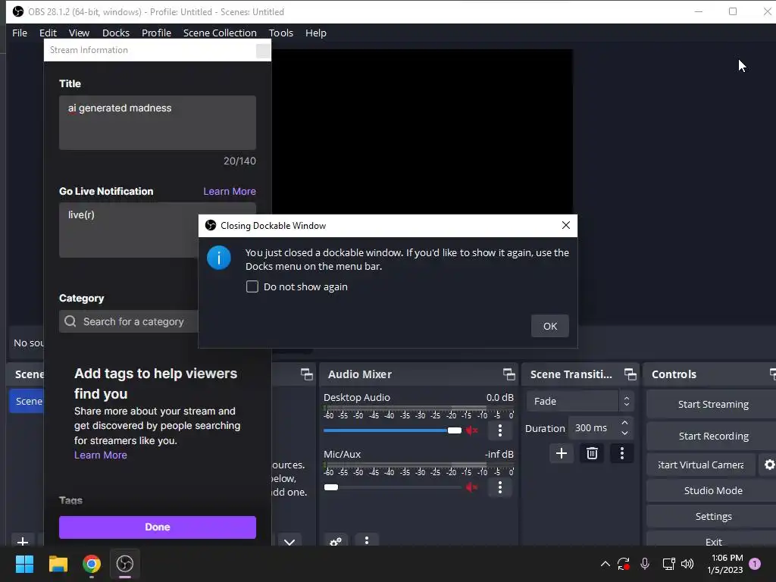
Task: Move source down with chevron arrow
Action: click(x=289, y=541)
